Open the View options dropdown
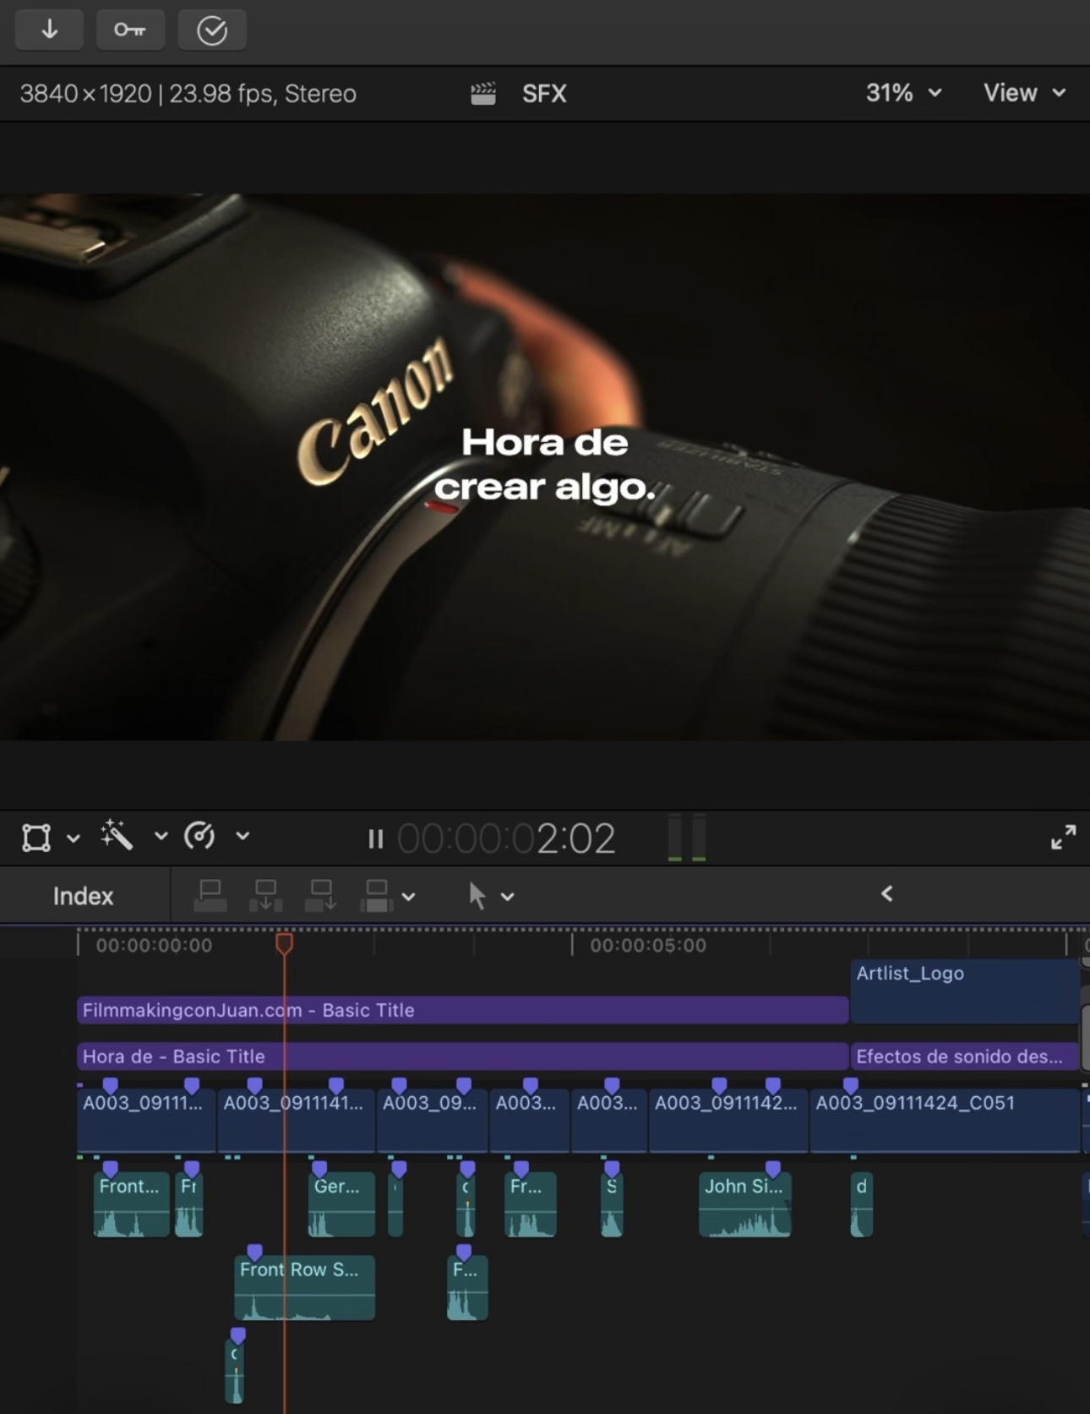Screen dimensions: 1090x1414 [x=1023, y=93]
